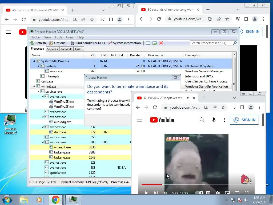Collapse svchost.exe node above dwm.exe

tap(43, 127)
